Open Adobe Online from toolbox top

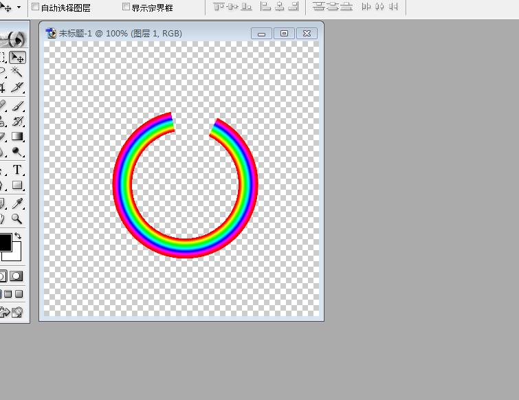pyautogui.click(x=13, y=39)
